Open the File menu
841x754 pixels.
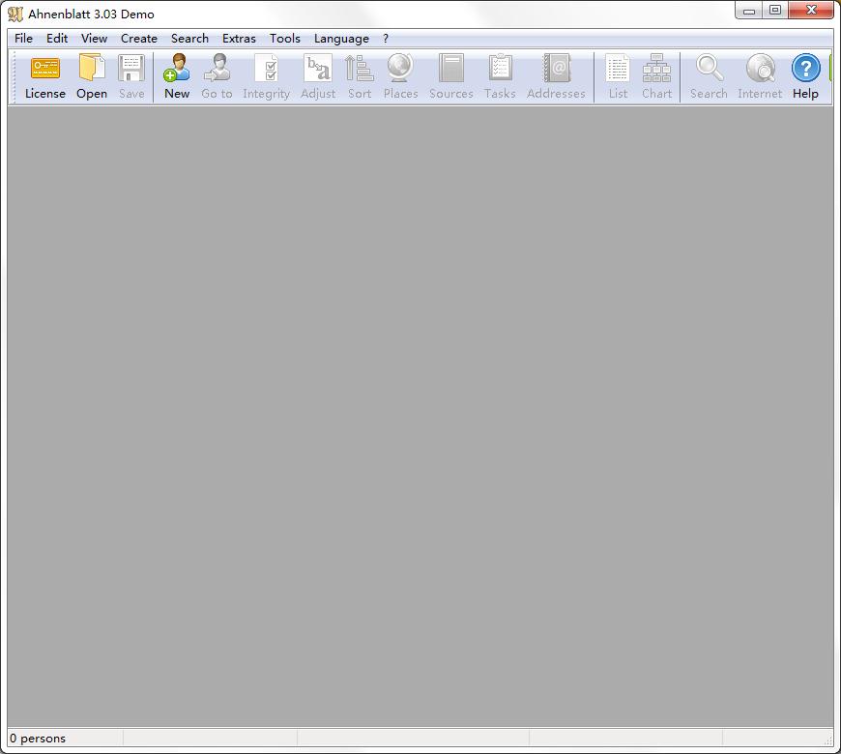23,39
